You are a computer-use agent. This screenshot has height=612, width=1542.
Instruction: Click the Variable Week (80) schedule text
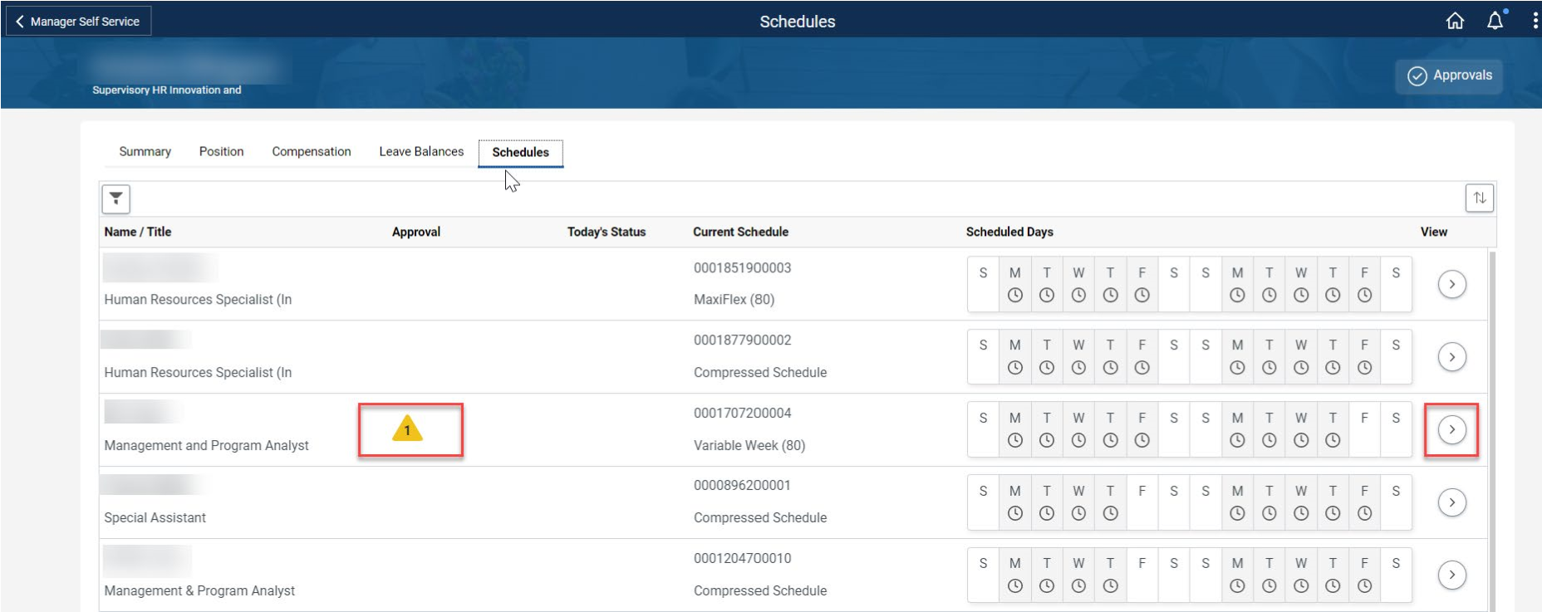point(749,445)
